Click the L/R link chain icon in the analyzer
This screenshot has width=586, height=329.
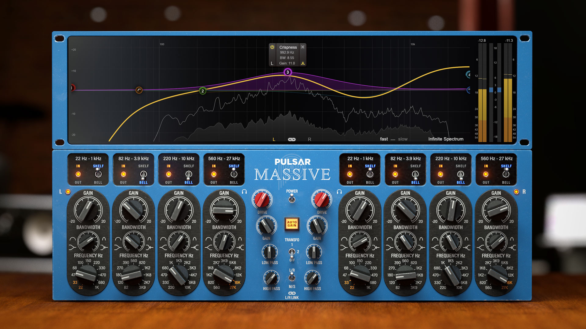click(291, 139)
